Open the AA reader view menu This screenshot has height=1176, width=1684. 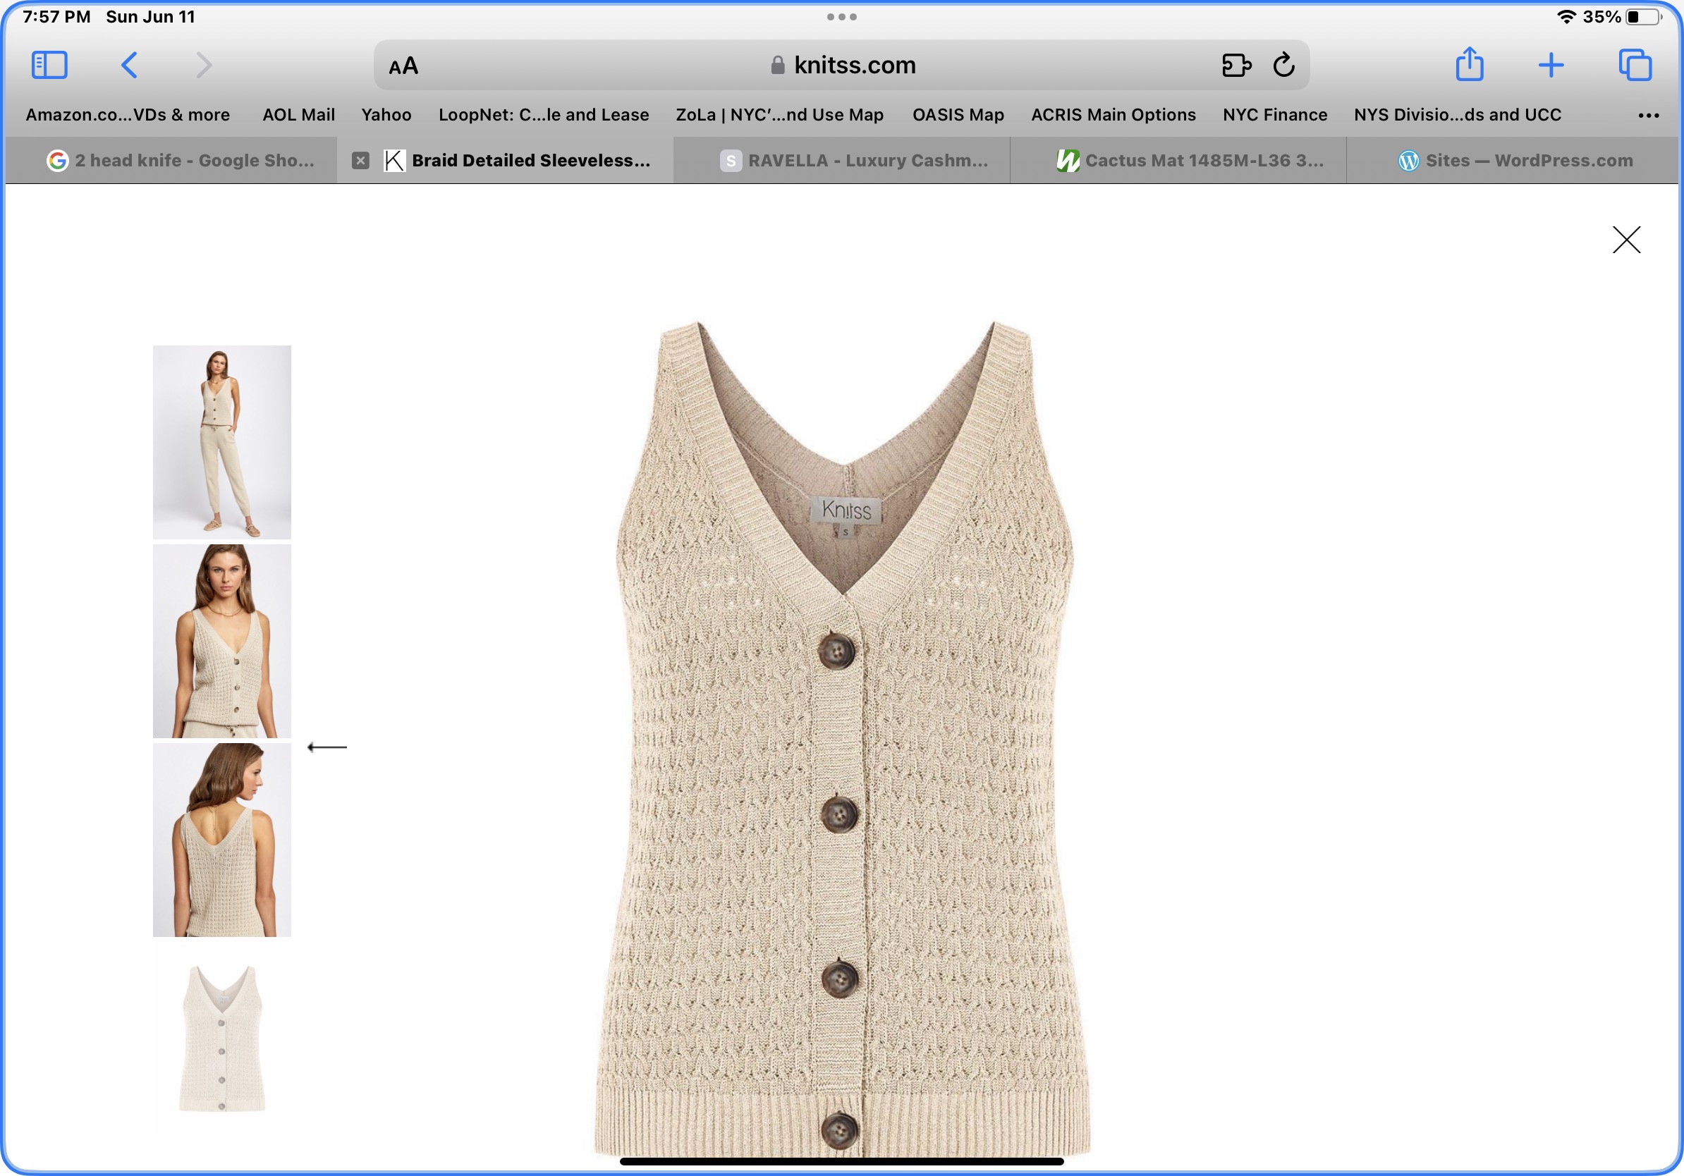coord(403,66)
